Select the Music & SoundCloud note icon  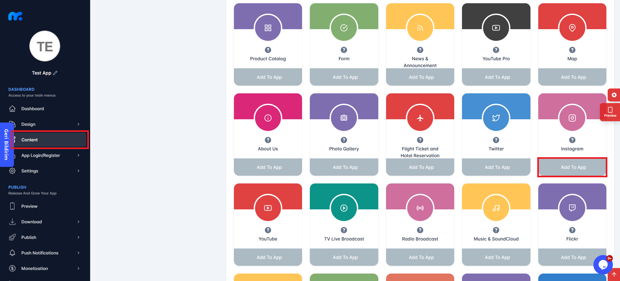click(x=496, y=208)
